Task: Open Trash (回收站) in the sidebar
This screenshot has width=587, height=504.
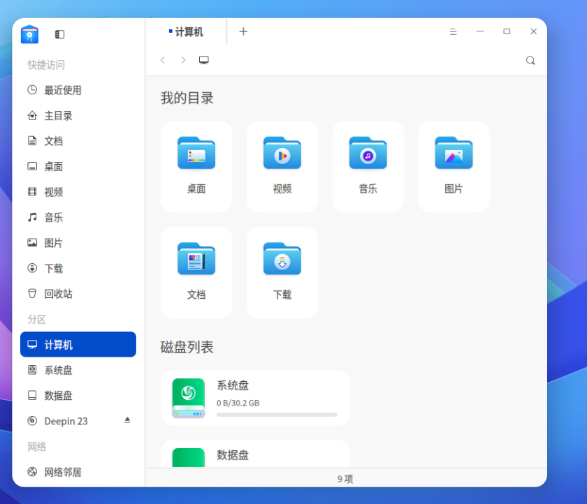Action: (x=78, y=293)
